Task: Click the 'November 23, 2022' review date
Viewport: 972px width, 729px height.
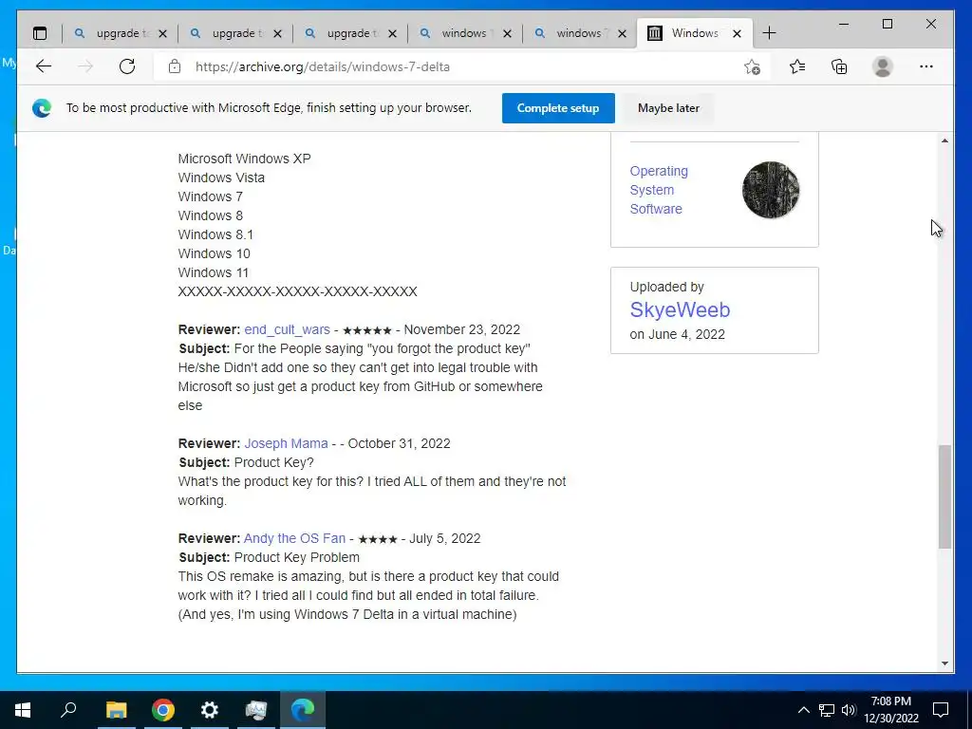Action: pos(462,329)
